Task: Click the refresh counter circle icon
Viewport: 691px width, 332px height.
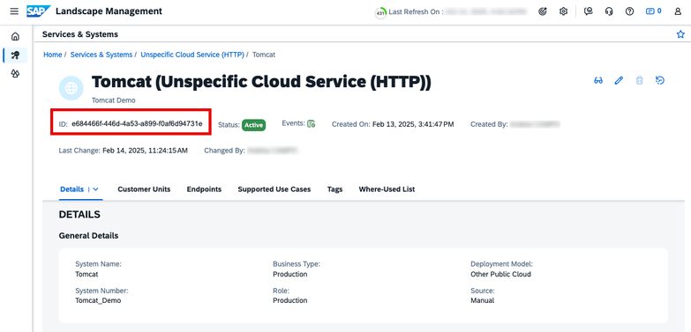Action: (380, 12)
